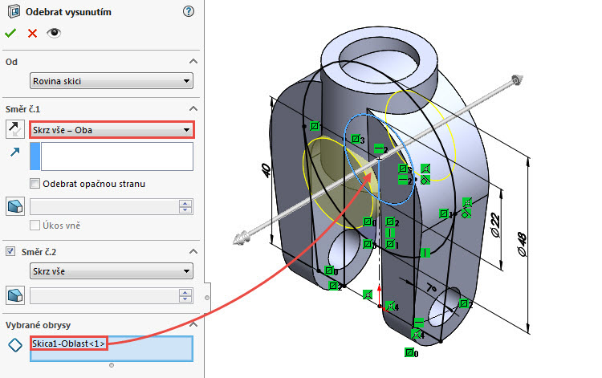Click the 40 dimension in the model

(x=266, y=170)
